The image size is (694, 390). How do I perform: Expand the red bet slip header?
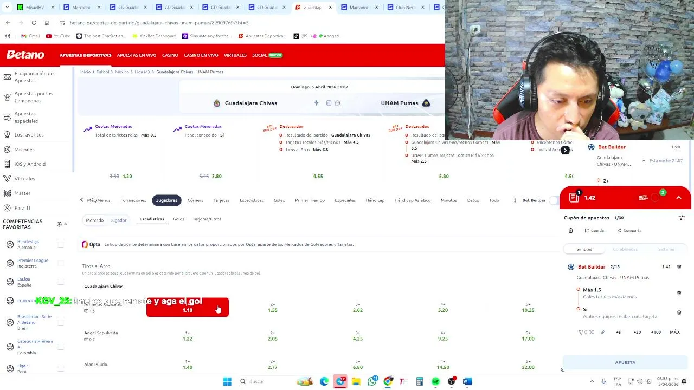pyautogui.click(x=679, y=198)
